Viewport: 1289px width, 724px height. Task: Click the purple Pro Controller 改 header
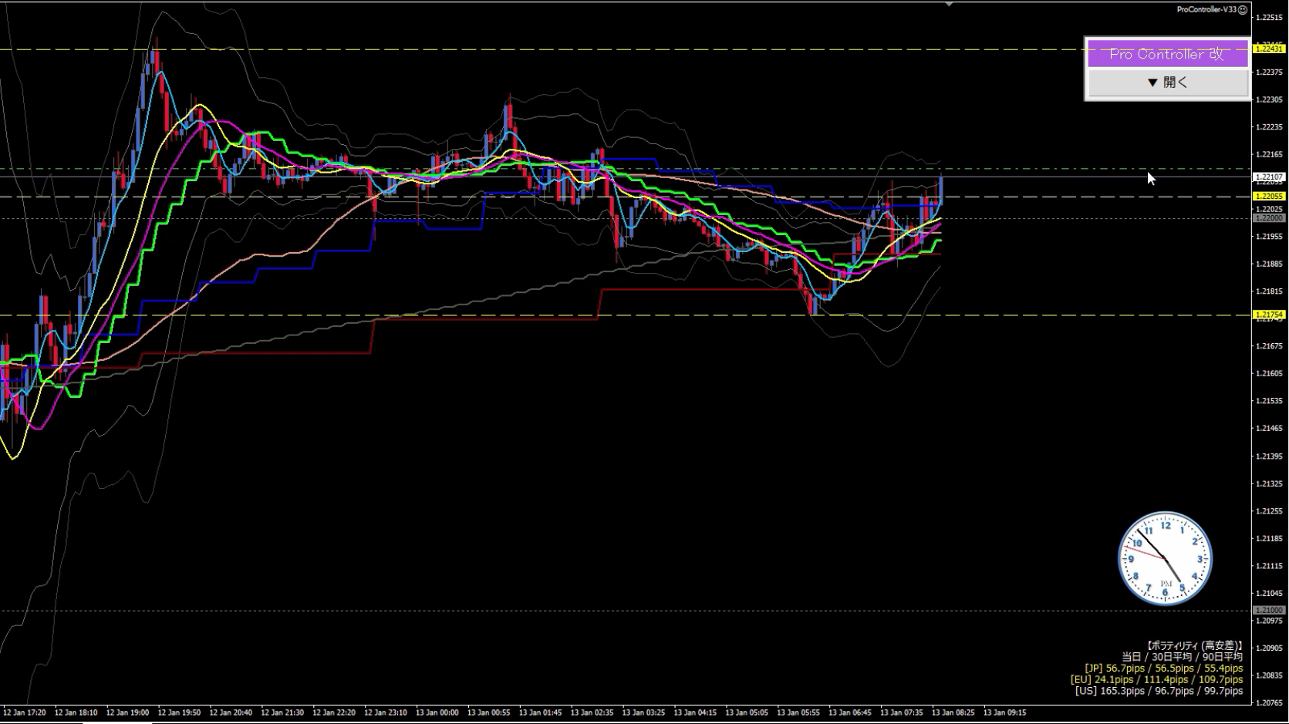tap(1167, 54)
